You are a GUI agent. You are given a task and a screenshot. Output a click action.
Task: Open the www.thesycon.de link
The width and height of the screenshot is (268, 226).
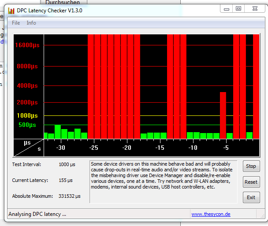tap(211, 214)
